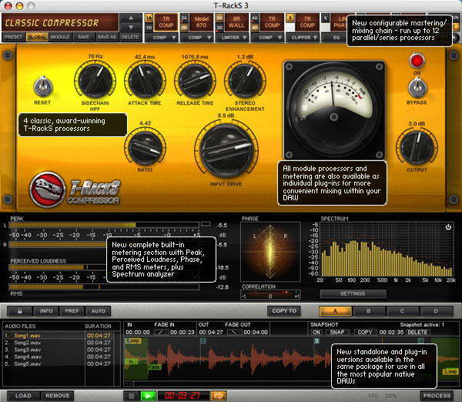
Task: Click the red ON power lamp
Action: 417,61
